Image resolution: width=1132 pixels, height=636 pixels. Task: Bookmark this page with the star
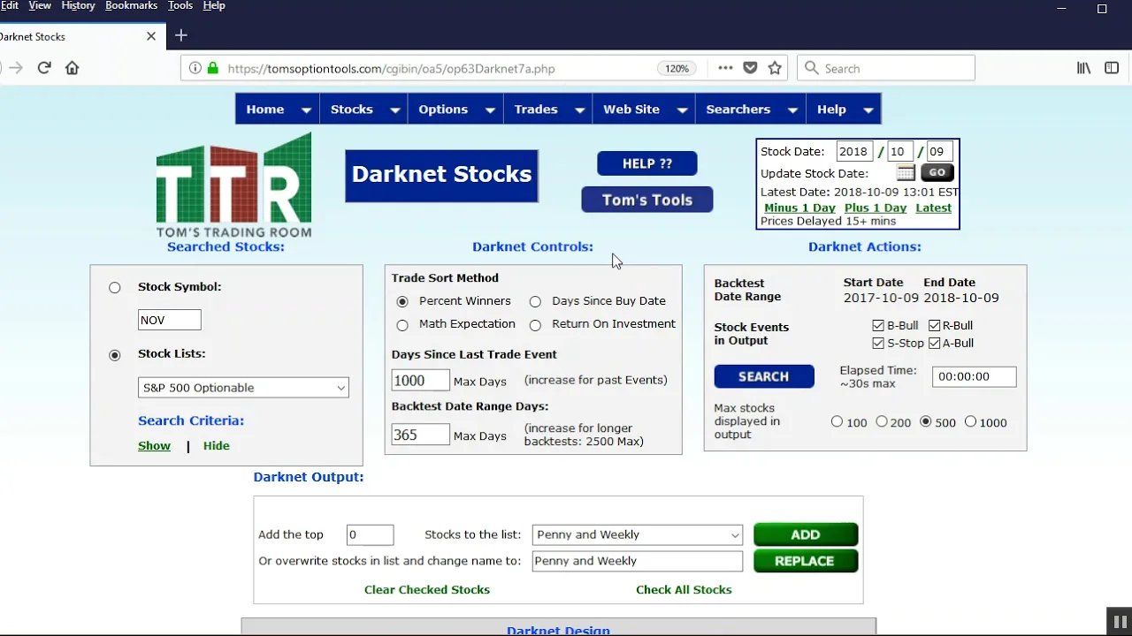pyautogui.click(x=775, y=68)
